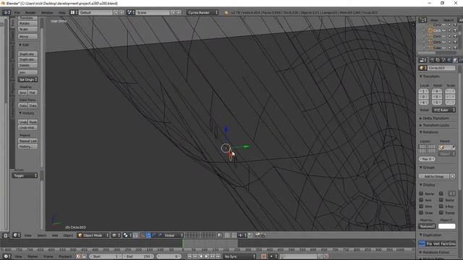
Task: Click the Duplicate button
Action: (x=27, y=54)
